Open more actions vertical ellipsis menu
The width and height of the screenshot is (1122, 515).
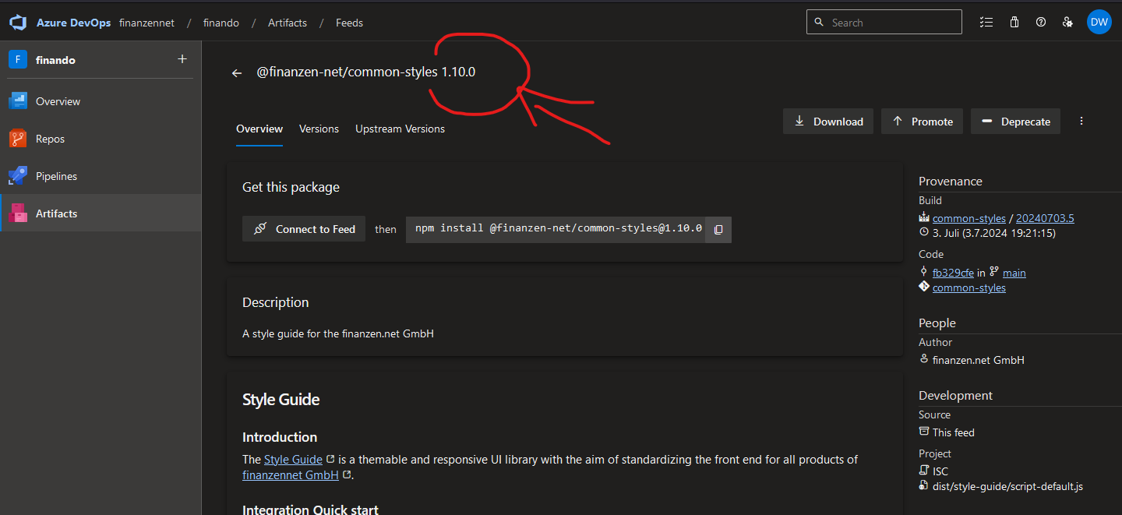tap(1081, 121)
